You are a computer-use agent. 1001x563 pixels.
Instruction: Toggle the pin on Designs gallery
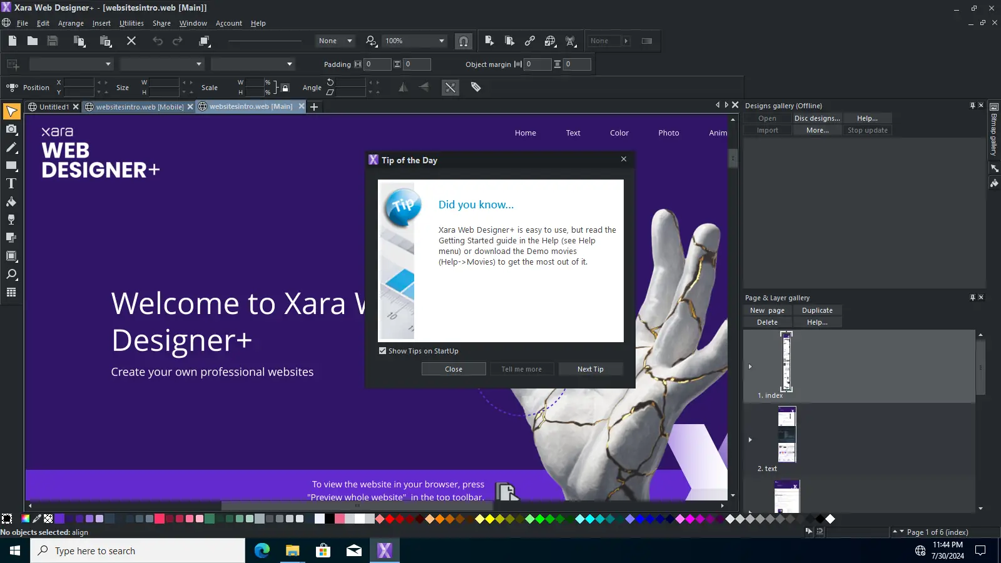click(972, 106)
